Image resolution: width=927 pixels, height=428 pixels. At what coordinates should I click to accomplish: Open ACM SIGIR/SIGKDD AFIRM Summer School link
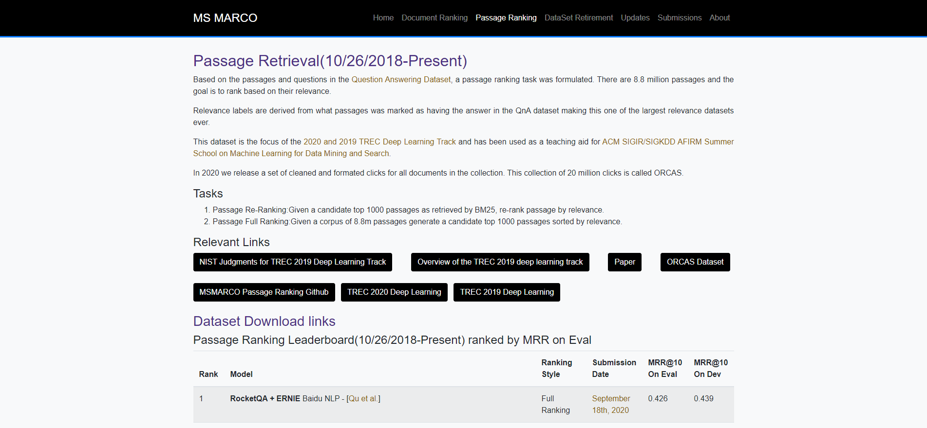click(x=668, y=142)
